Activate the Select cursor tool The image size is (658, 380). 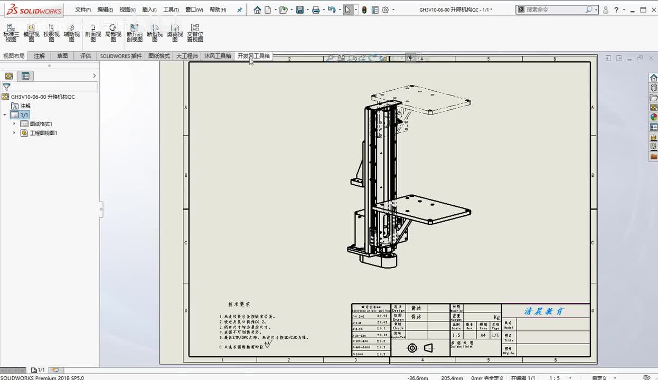(347, 9)
